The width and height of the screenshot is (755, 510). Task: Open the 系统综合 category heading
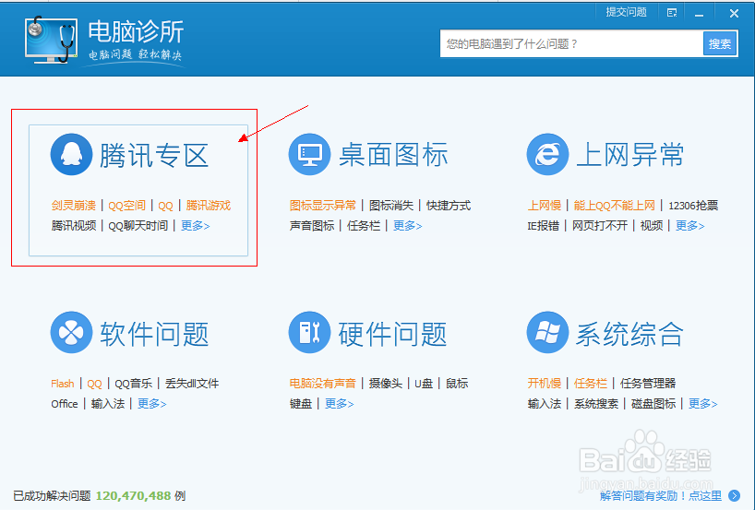point(629,334)
